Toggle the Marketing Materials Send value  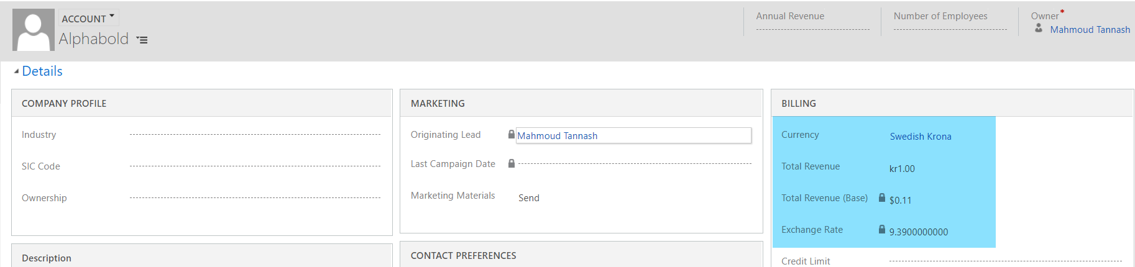coord(529,198)
